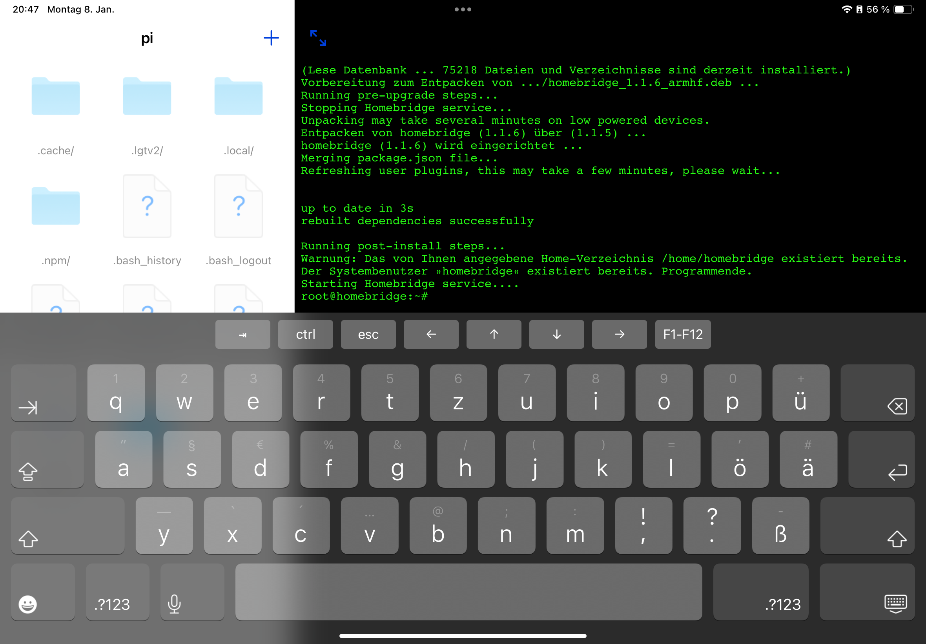
Task: Open the .cache folder
Action: click(x=56, y=97)
